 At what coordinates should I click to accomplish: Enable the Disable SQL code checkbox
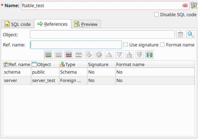click(x=156, y=15)
